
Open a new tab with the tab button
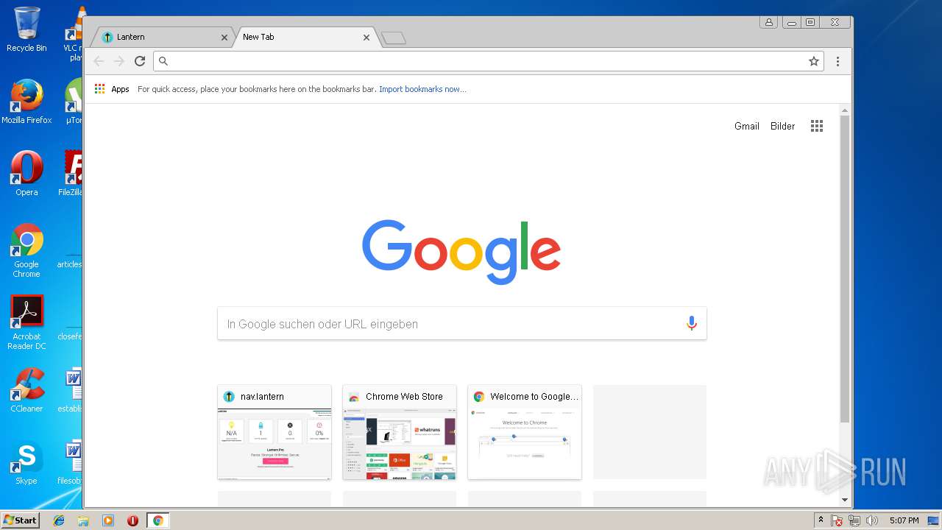(394, 38)
